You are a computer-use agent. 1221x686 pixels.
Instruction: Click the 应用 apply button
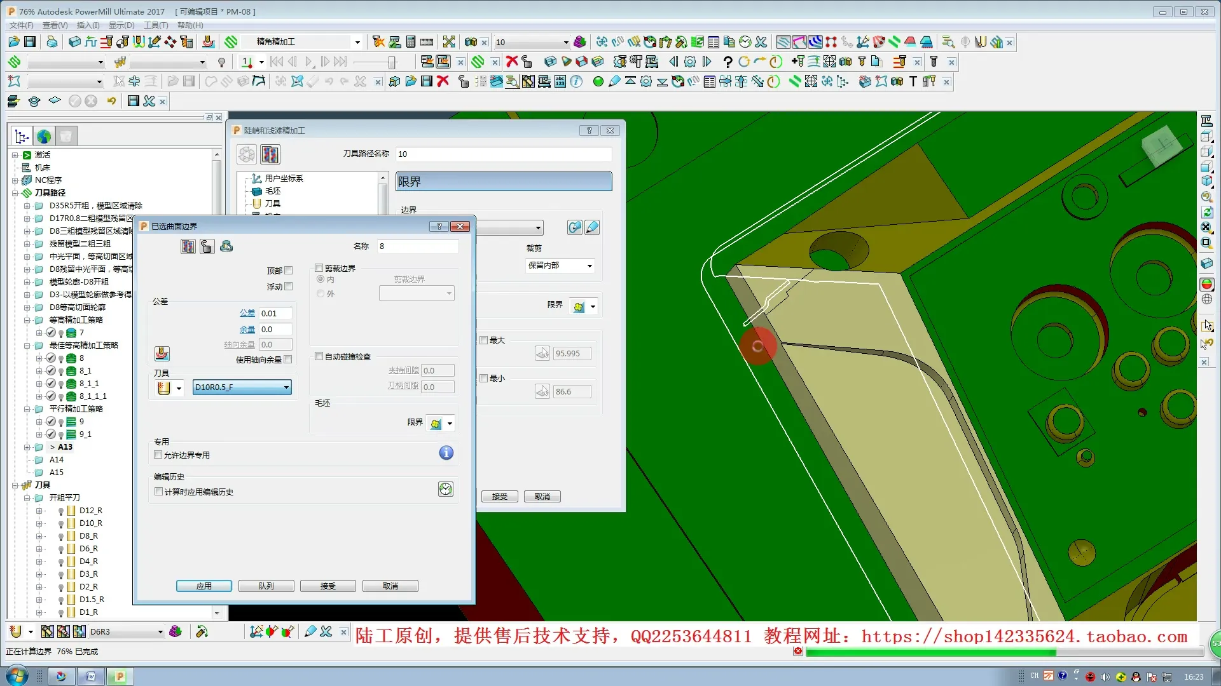(203, 586)
